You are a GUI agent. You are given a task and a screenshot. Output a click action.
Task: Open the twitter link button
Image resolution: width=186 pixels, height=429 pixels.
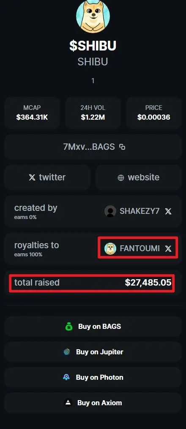pyautogui.click(x=47, y=177)
